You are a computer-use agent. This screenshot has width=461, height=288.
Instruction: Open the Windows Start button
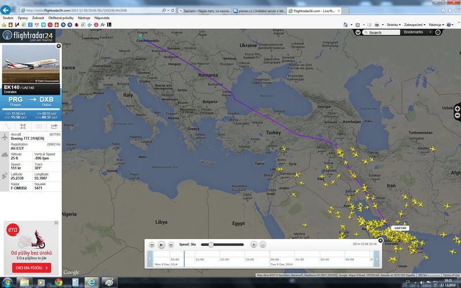[6, 282]
